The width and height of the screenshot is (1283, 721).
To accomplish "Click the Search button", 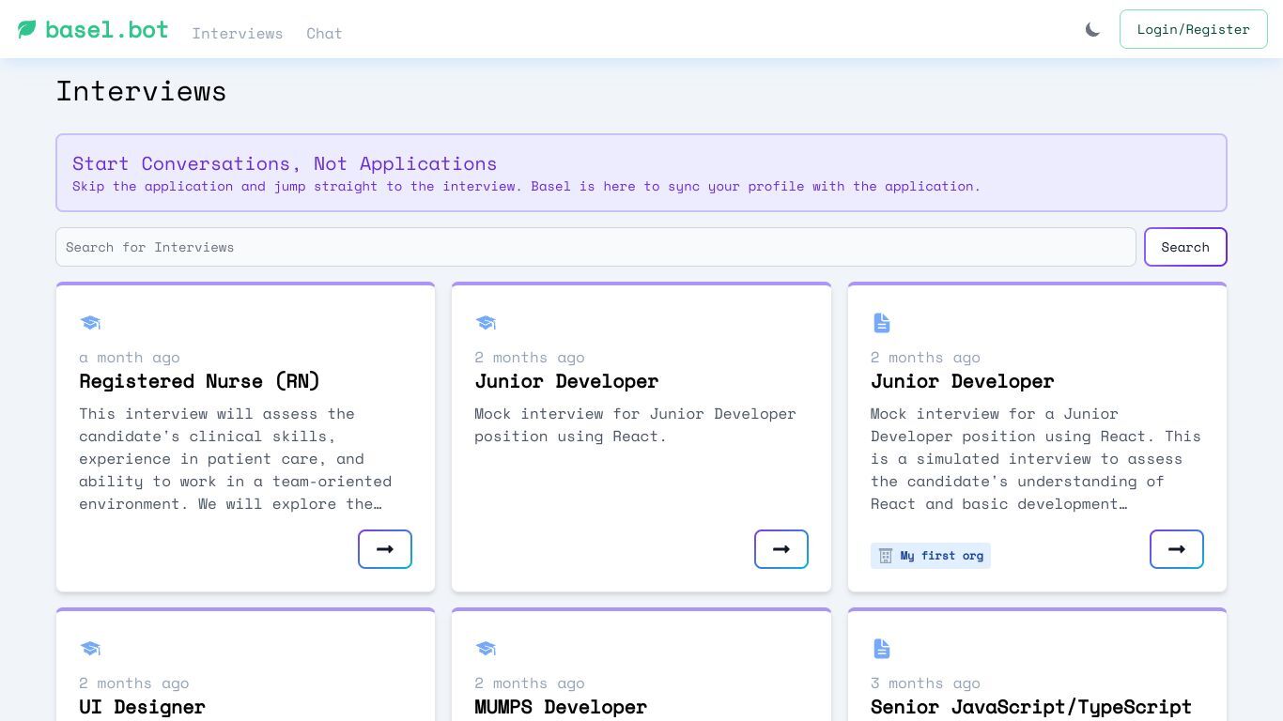I will click(x=1185, y=247).
